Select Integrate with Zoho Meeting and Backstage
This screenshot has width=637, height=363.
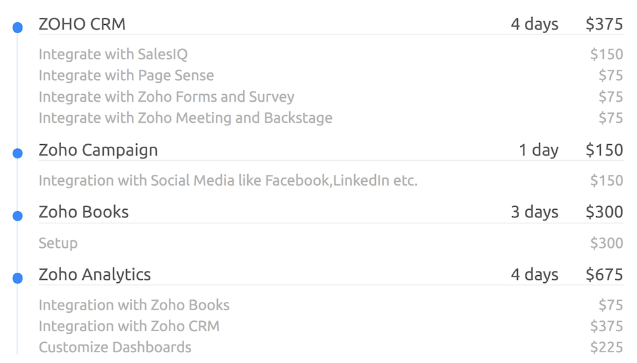pyautogui.click(x=185, y=118)
